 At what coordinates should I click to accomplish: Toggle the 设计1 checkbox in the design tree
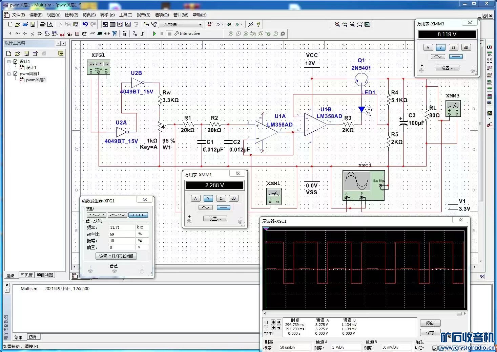15,61
